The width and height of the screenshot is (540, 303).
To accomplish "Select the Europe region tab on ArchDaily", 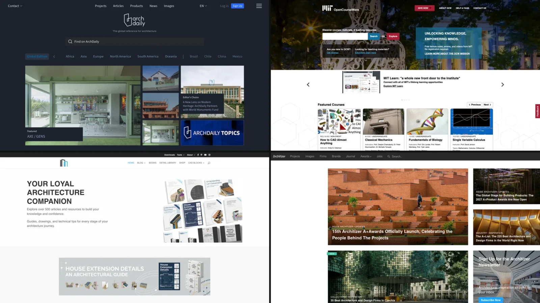I will tap(98, 57).
